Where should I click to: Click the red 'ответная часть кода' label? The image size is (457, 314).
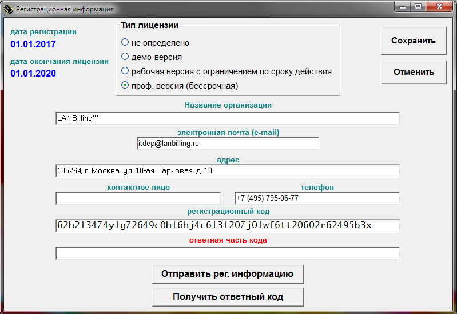pyautogui.click(x=228, y=240)
